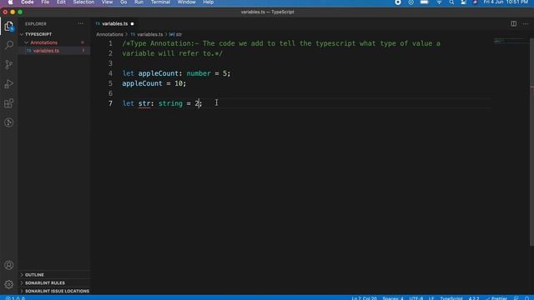Split the editor right
The image size is (534, 300).
(x=513, y=24)
